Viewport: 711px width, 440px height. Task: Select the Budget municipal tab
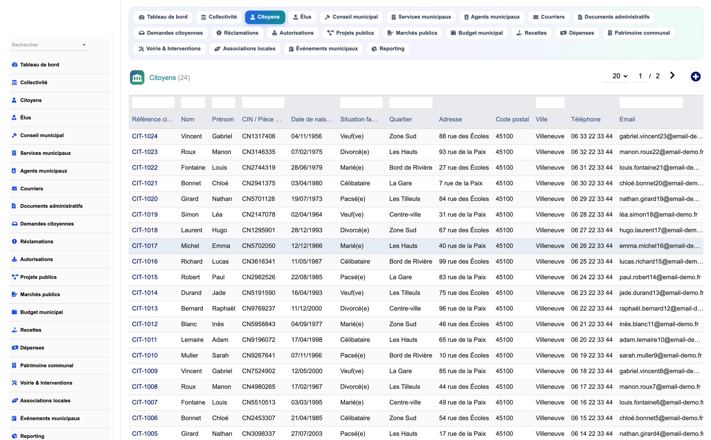point(476,33)
